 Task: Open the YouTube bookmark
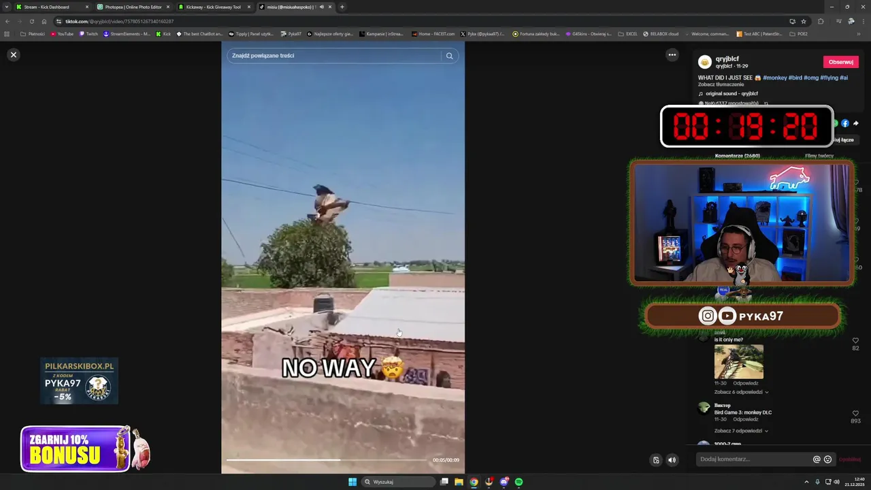[x=62, y=33]
